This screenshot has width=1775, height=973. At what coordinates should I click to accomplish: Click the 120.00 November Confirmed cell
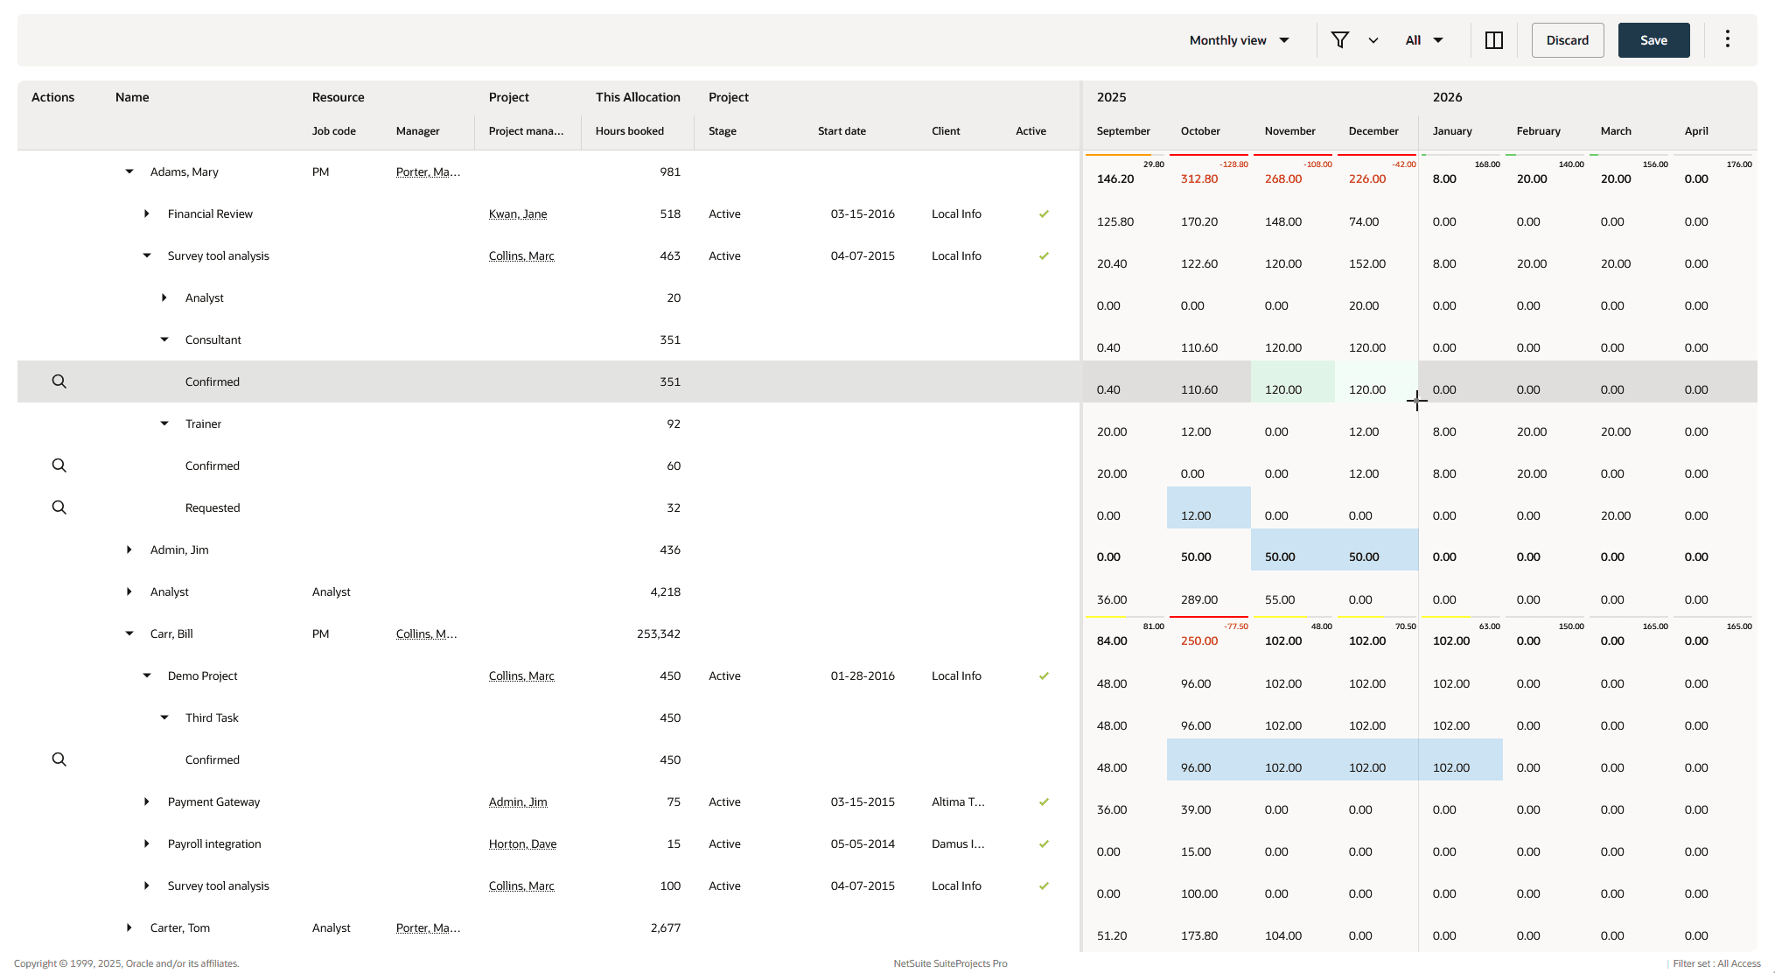pos(1291,382)
